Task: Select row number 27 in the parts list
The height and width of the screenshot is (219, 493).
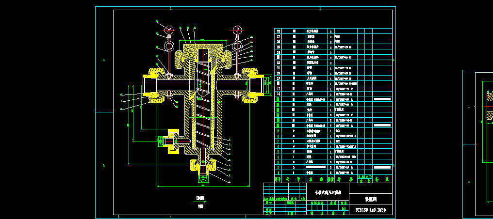Action: [278, 36]
